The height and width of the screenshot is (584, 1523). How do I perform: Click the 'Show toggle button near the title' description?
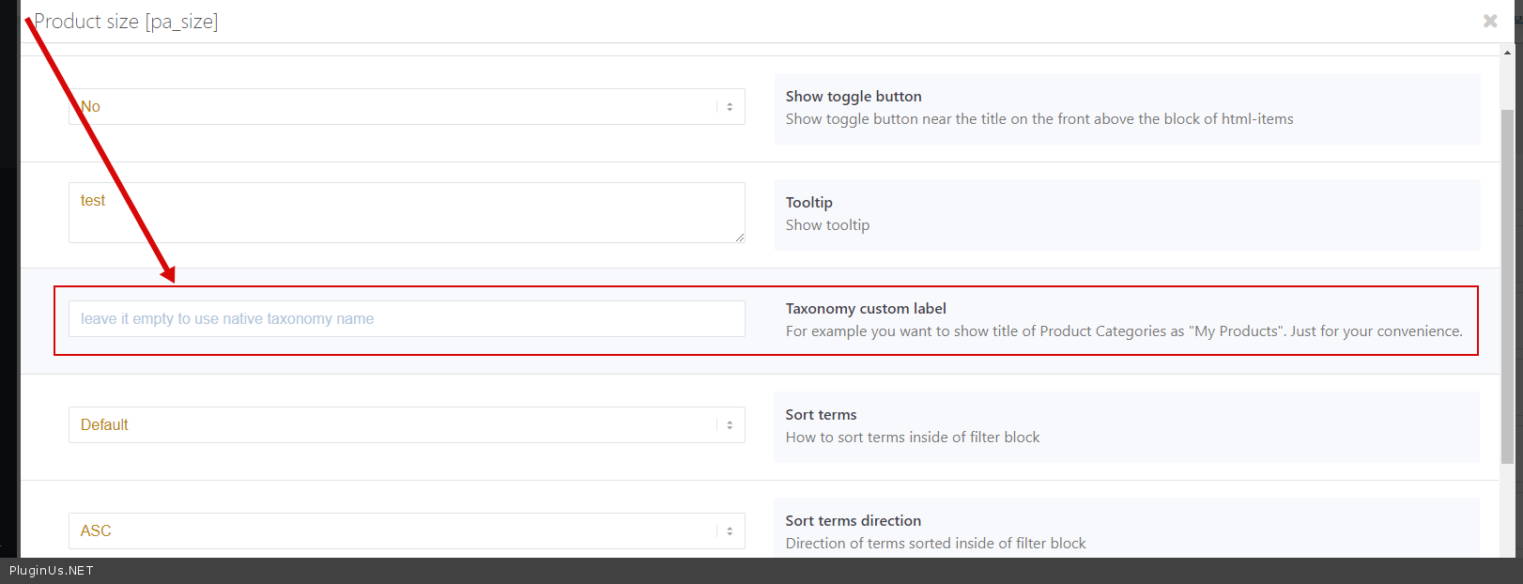pos(1039,119)
